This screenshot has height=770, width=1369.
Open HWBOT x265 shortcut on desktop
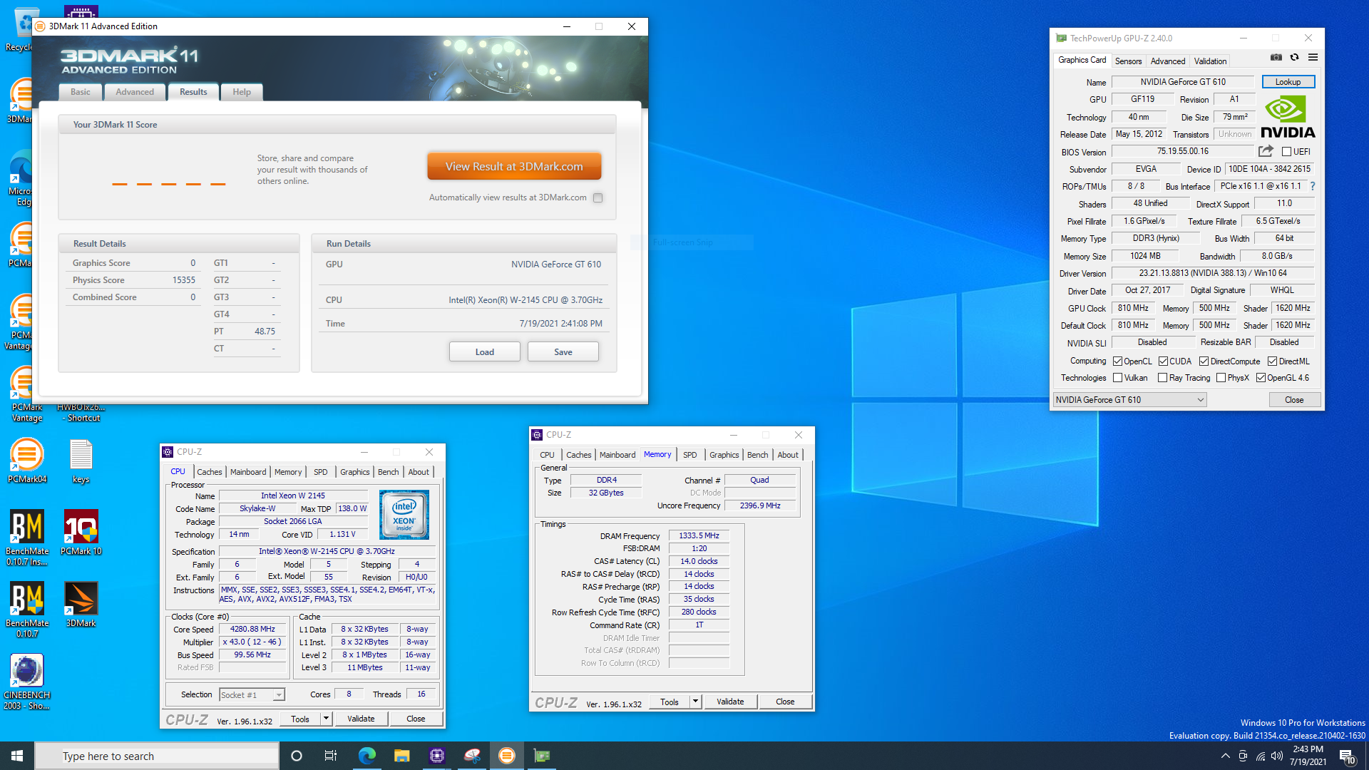coord(81,413)
